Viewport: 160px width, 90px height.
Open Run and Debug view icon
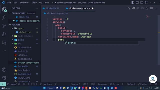point(4,34)
